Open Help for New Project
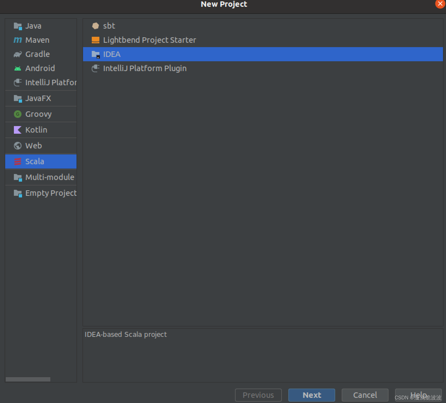 coord(418,395)
